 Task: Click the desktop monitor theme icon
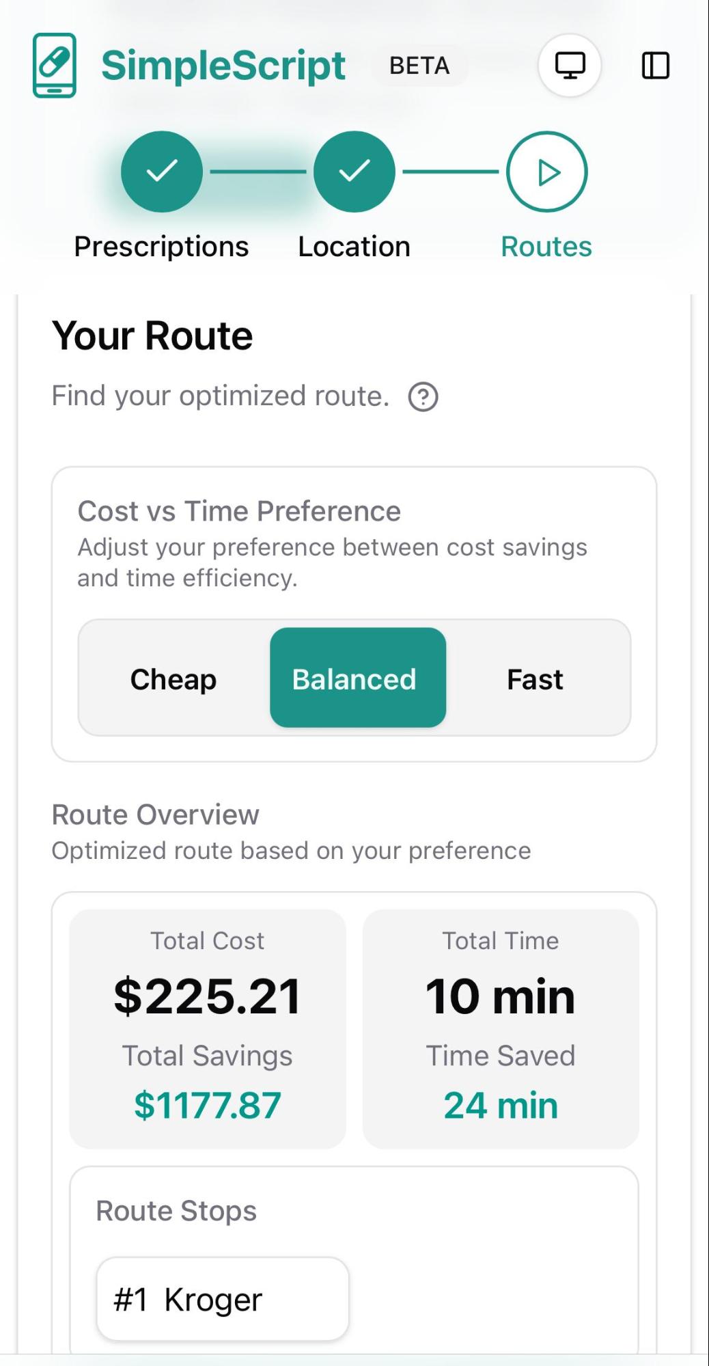click(x=569, y=66)
